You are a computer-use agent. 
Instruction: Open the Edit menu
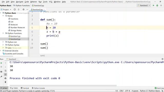point(8,2)
